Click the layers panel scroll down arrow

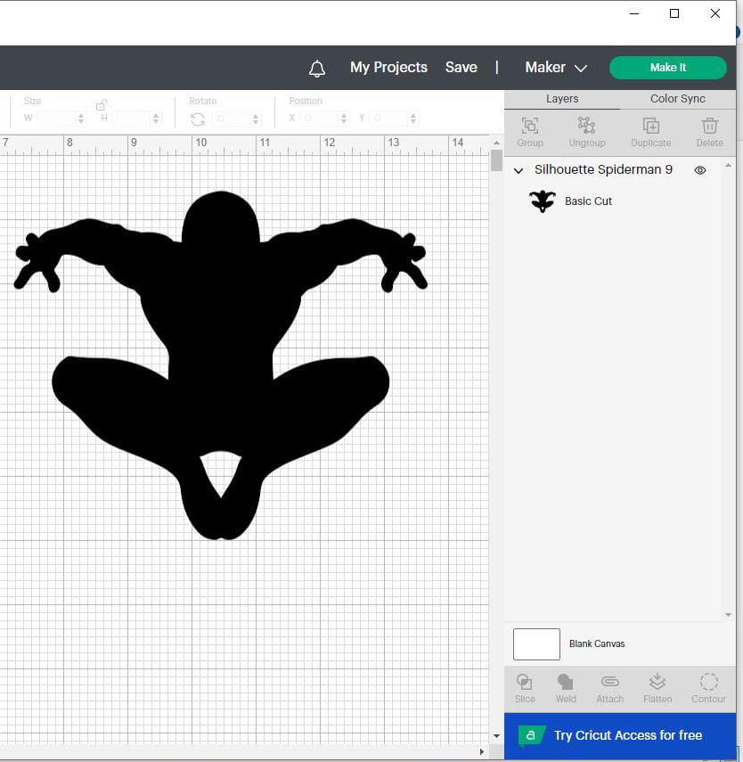pos(728,615)
